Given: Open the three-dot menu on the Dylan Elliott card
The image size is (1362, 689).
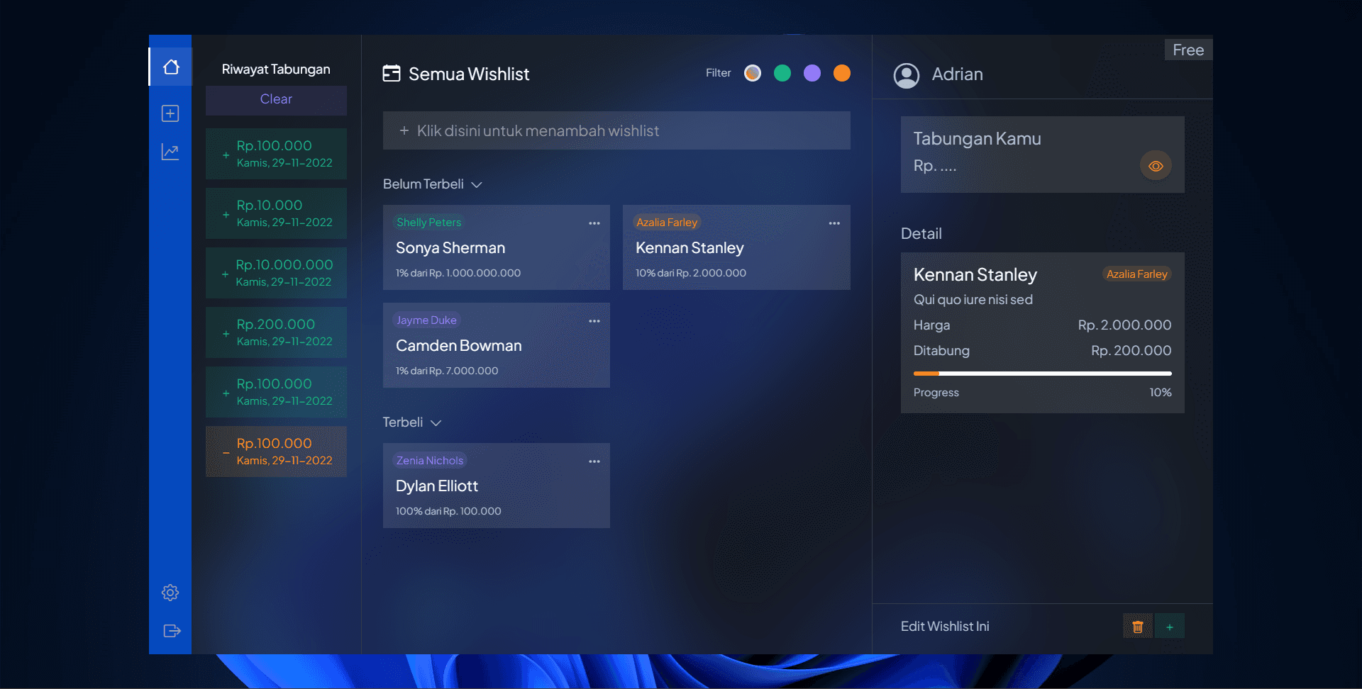Looking at the screenshot, I should pos(594,461).
